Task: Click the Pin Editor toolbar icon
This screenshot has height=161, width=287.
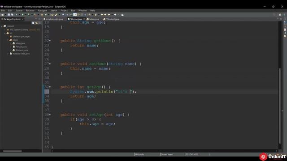Action: (x=122, y=15)
